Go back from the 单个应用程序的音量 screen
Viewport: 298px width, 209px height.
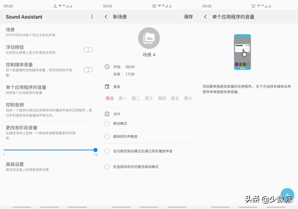(205, 17)
